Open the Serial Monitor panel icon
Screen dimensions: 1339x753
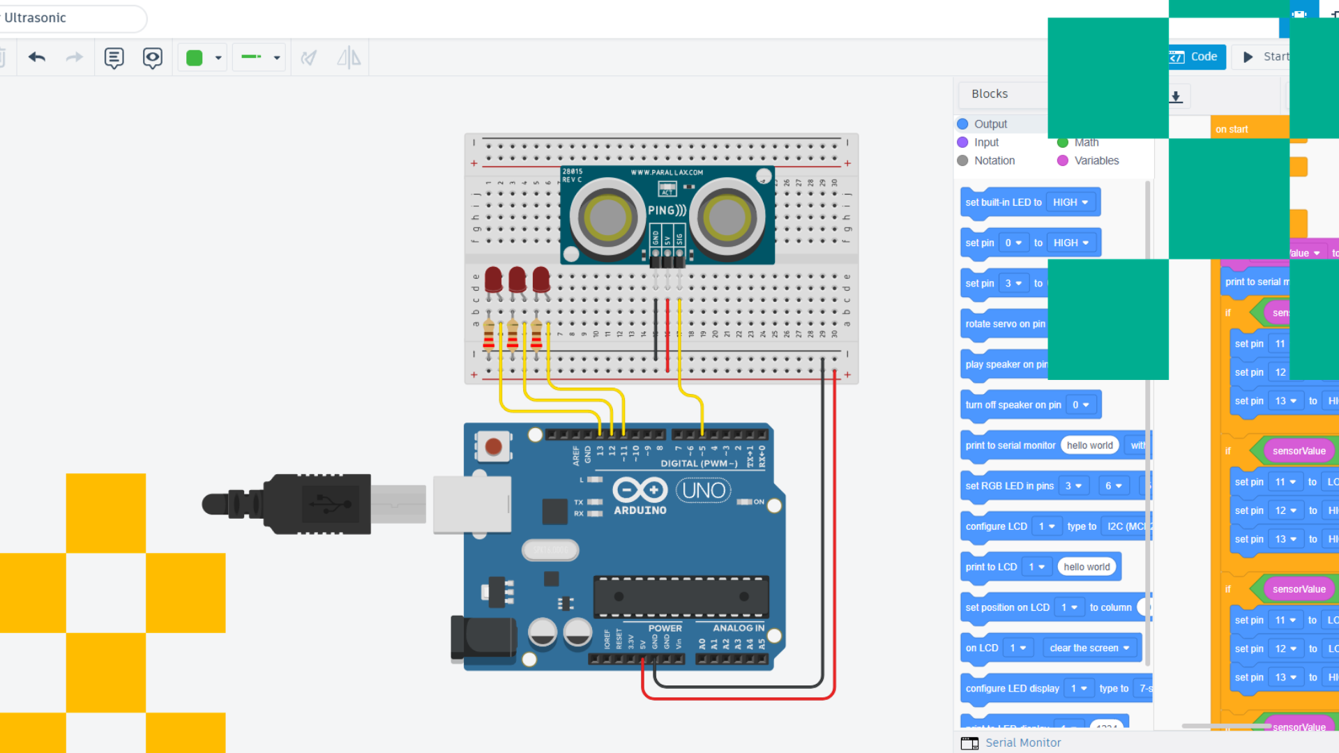[x=969, y=743]
